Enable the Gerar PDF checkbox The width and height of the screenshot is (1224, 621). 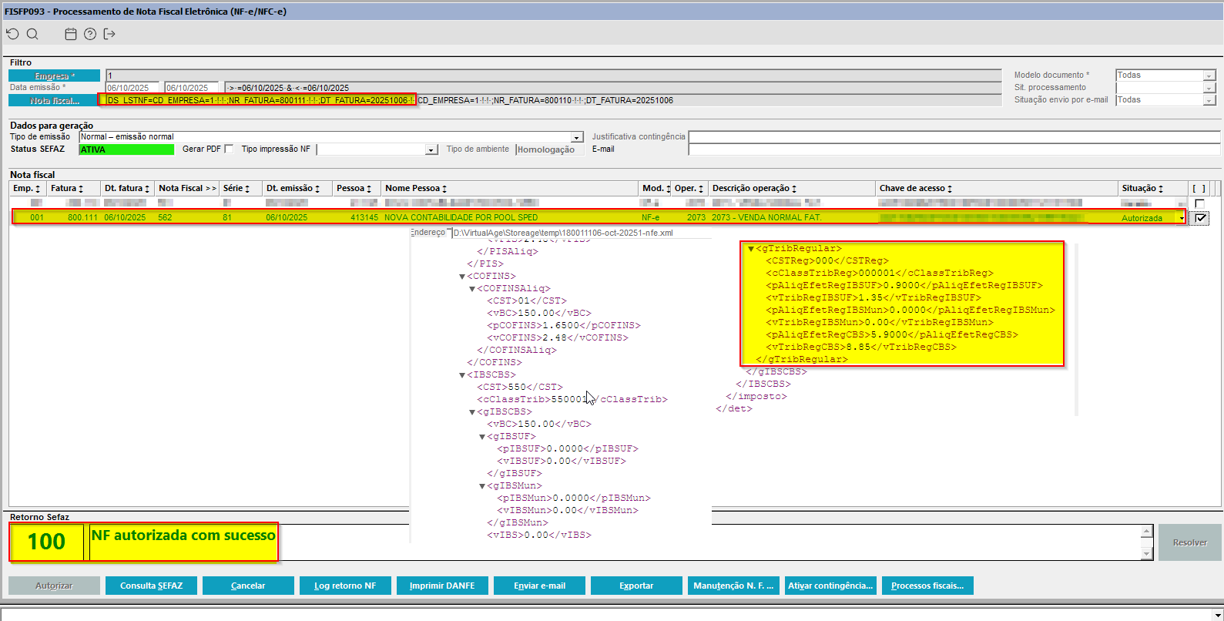[229, 149]
